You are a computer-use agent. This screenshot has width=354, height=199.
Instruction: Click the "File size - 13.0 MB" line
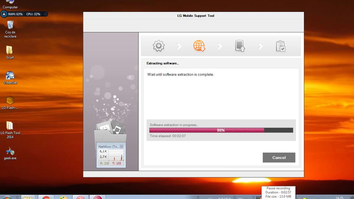[x=278, y=197]
